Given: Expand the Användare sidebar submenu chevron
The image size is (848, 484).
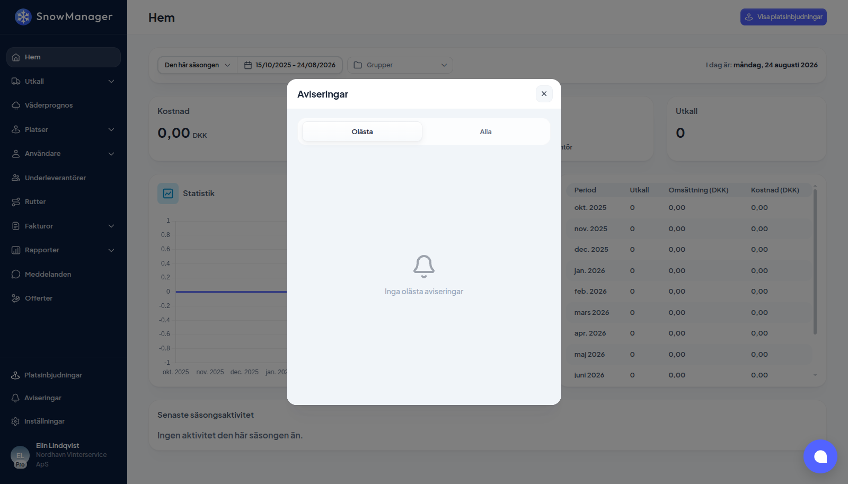Looking at the screenshot, I should click(111, 154).
